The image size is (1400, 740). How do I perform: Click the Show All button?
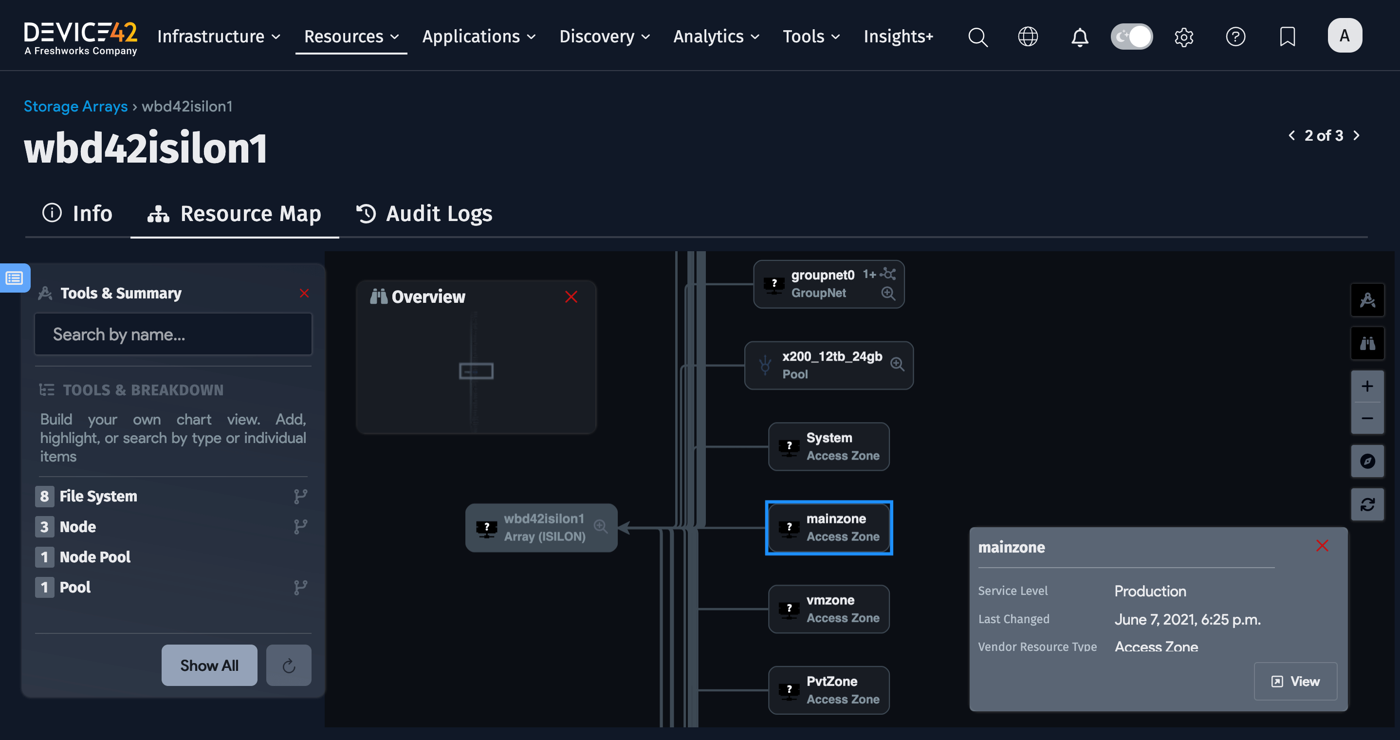209,665
